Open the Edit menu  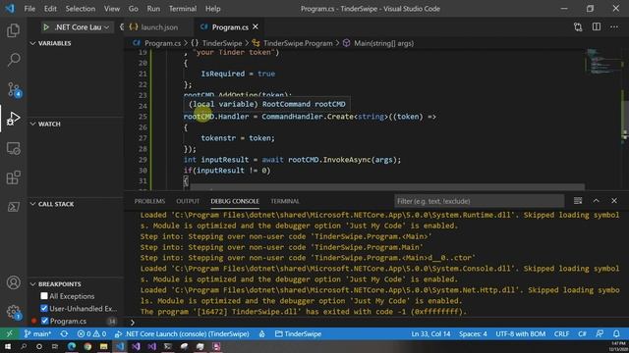(x=50, y=9)
